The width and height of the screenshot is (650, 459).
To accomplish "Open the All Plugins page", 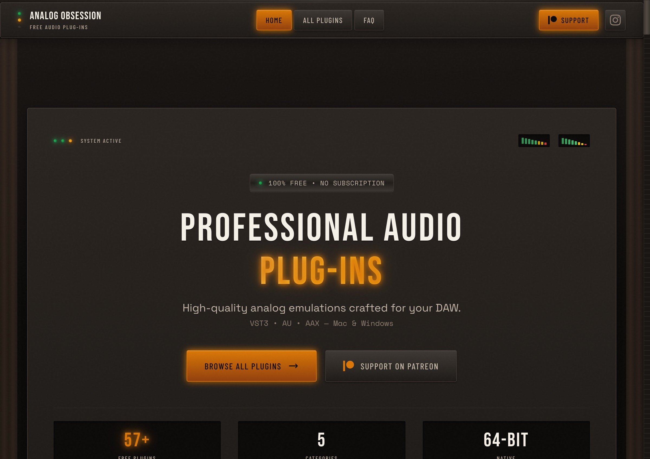I will point(323,20).
